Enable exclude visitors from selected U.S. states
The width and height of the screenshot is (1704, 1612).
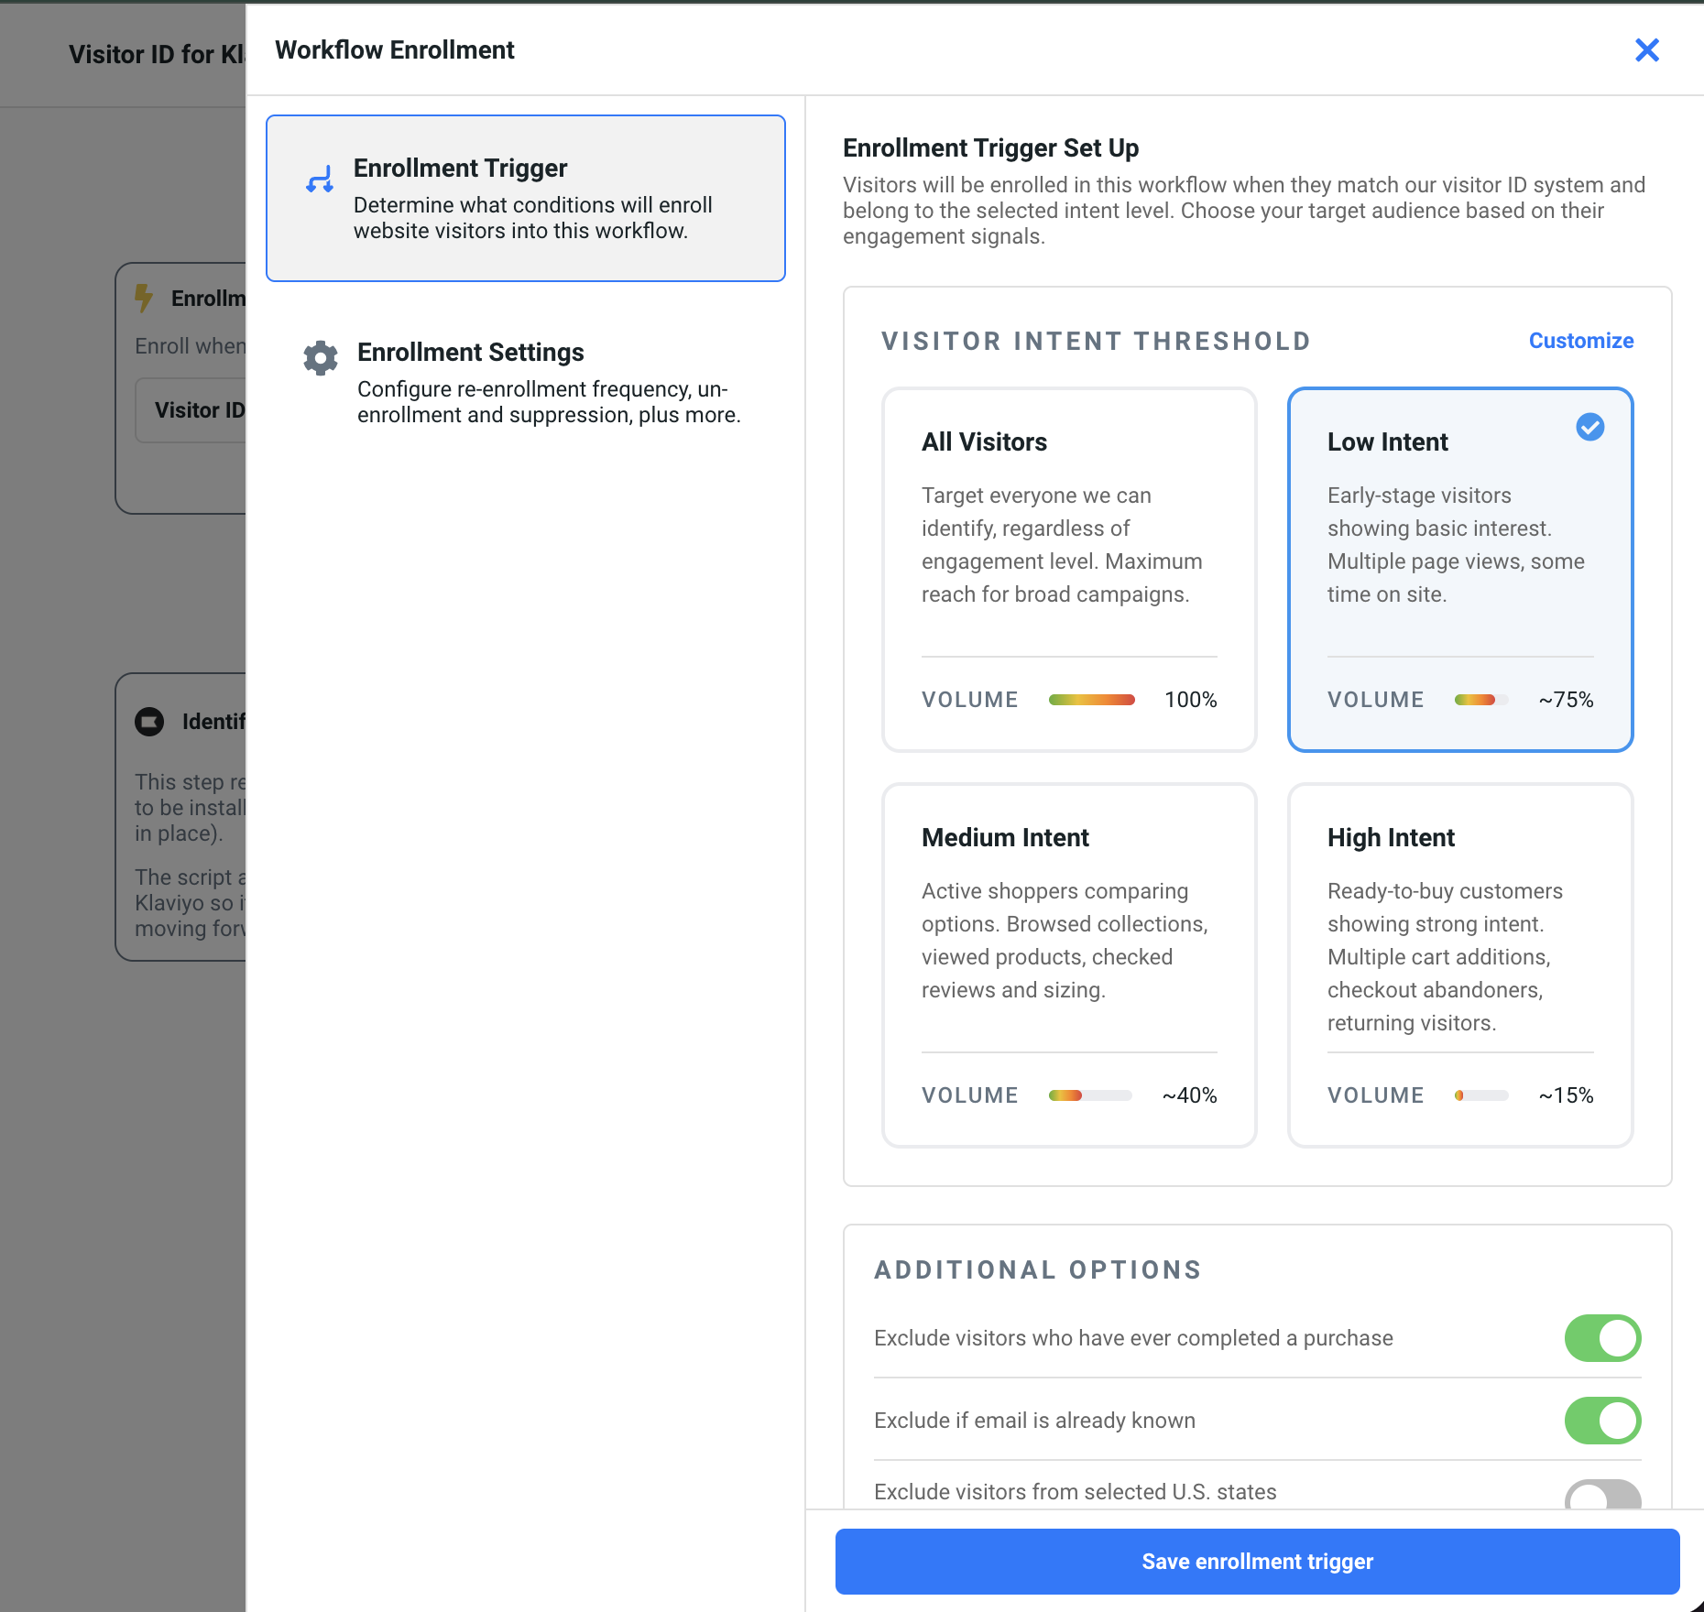[x=1601, y=1495]
